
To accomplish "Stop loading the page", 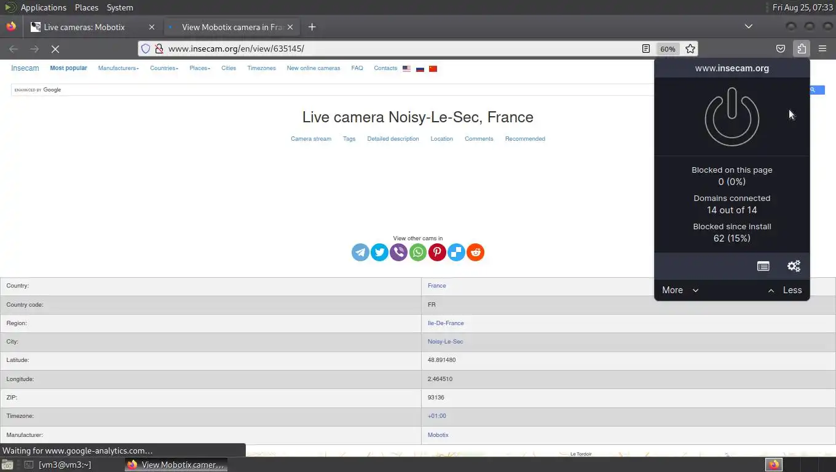I will [x=55, y=49].
